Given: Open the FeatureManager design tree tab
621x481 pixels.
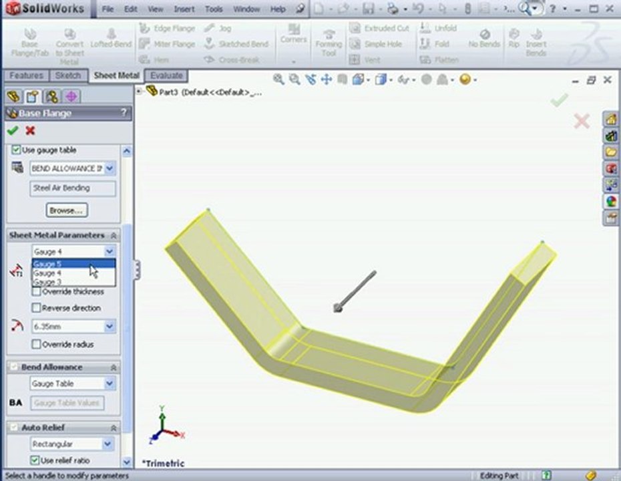Looking at the screenshot, I should pos(13,96).
